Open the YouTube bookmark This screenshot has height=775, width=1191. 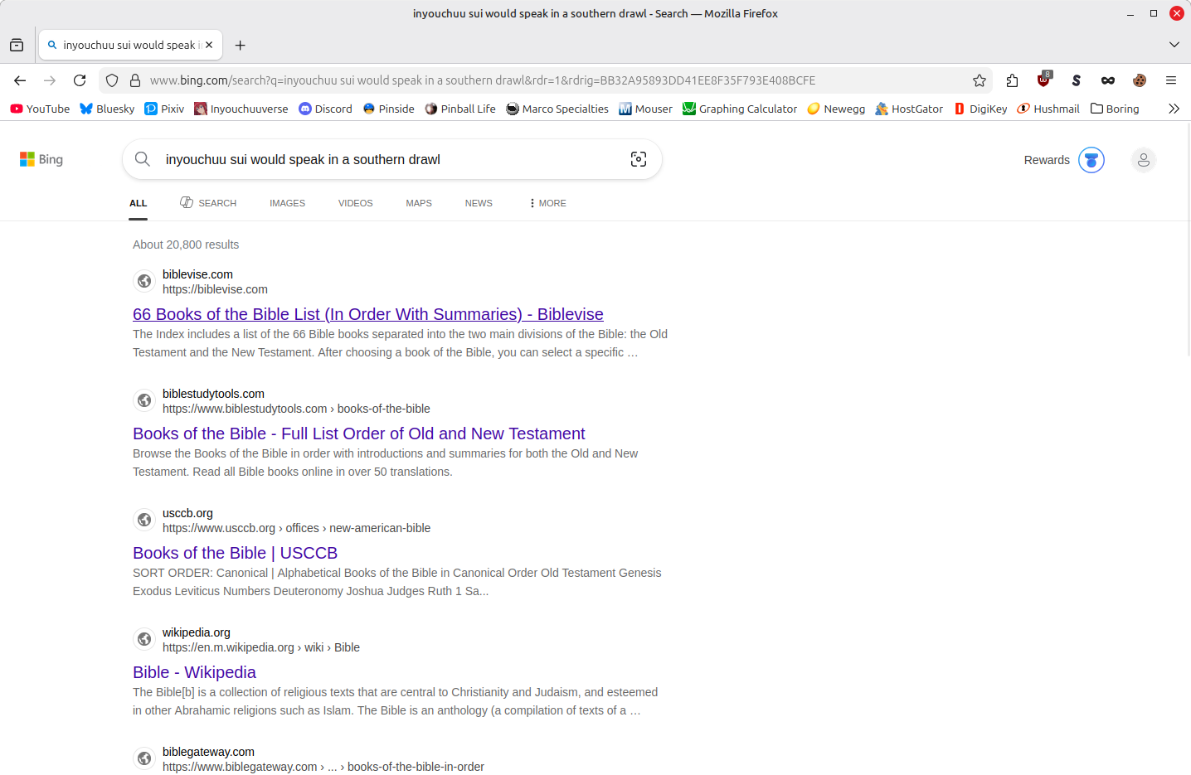[x=40, y=109]
